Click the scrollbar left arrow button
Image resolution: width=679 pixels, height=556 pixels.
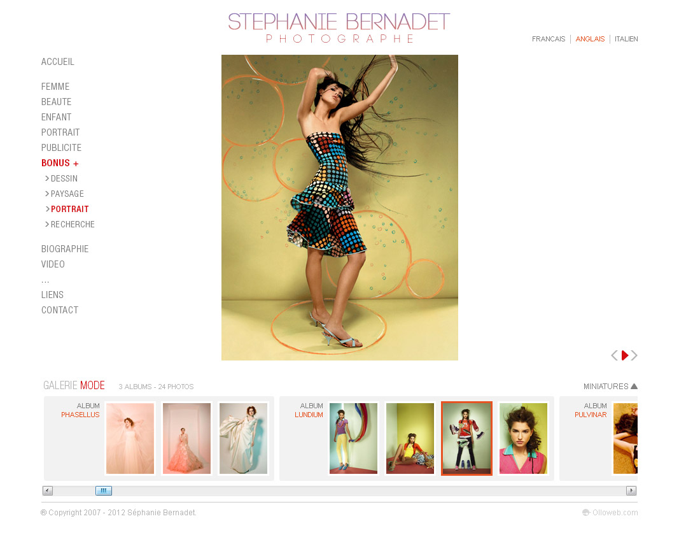coord(48,490)
